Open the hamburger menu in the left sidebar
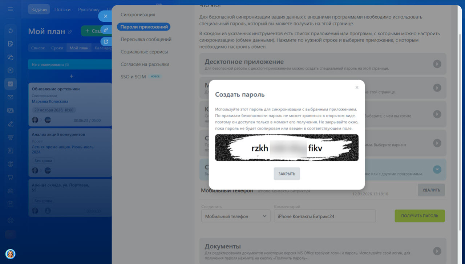The image size is (465, 264). [x=10, y=9]
